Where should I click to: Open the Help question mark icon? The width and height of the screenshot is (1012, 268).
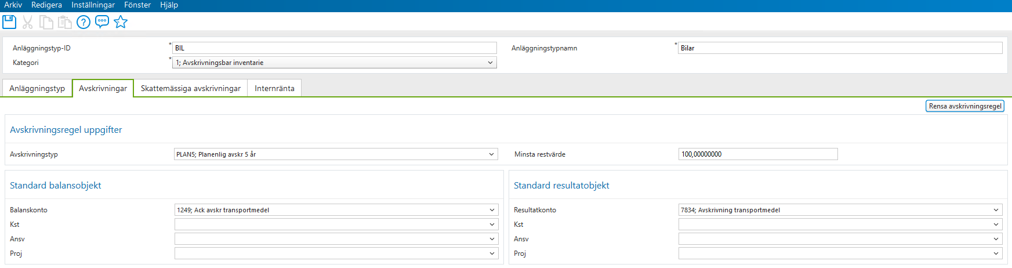[84, 22]
